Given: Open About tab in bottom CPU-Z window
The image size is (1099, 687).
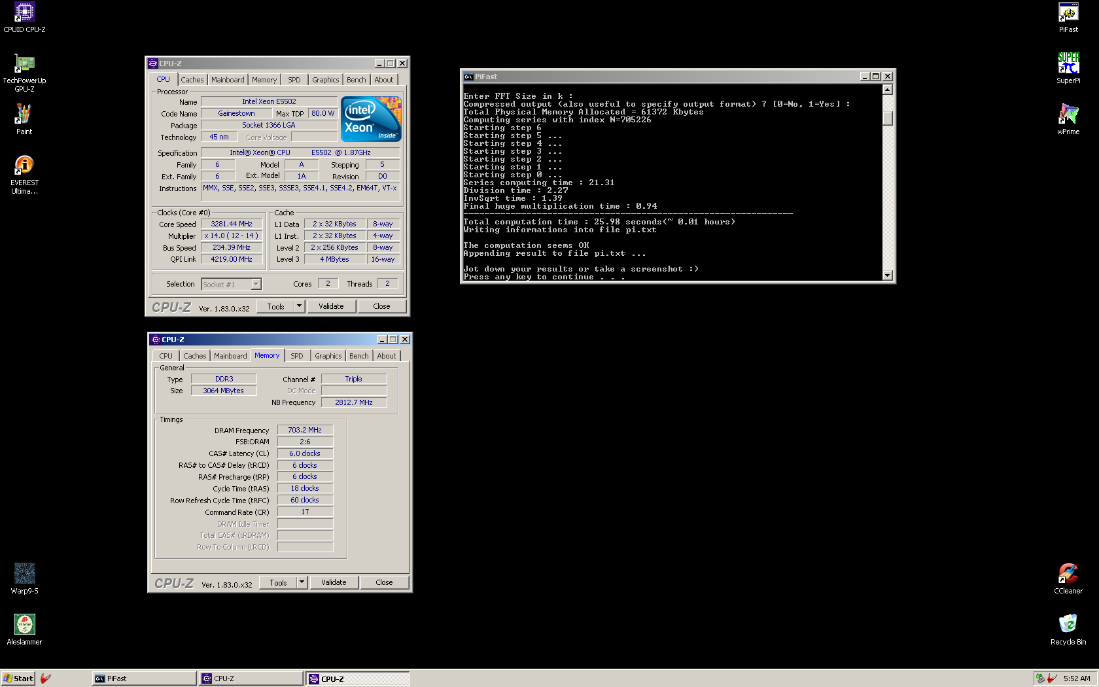Looking at the screenshot, I should [387, 356].
